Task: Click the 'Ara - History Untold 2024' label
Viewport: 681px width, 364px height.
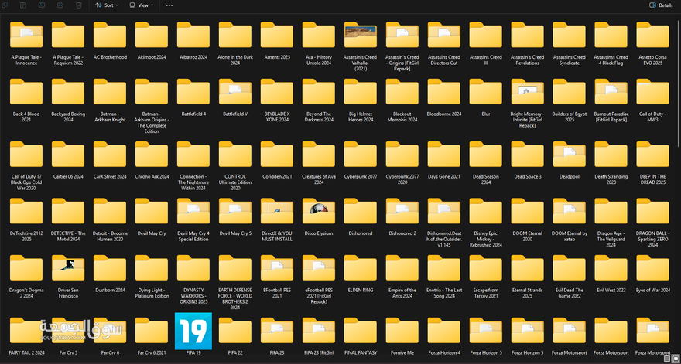Action: [319, 60]
